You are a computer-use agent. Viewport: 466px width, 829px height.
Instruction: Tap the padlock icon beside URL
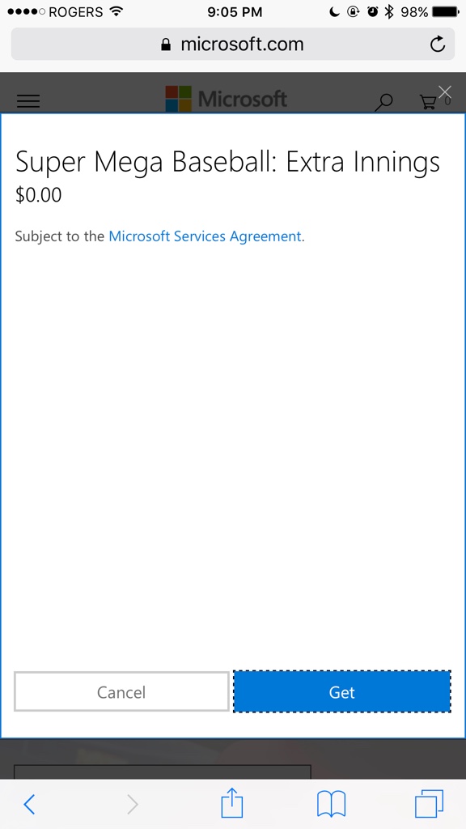tap(166, 45)
